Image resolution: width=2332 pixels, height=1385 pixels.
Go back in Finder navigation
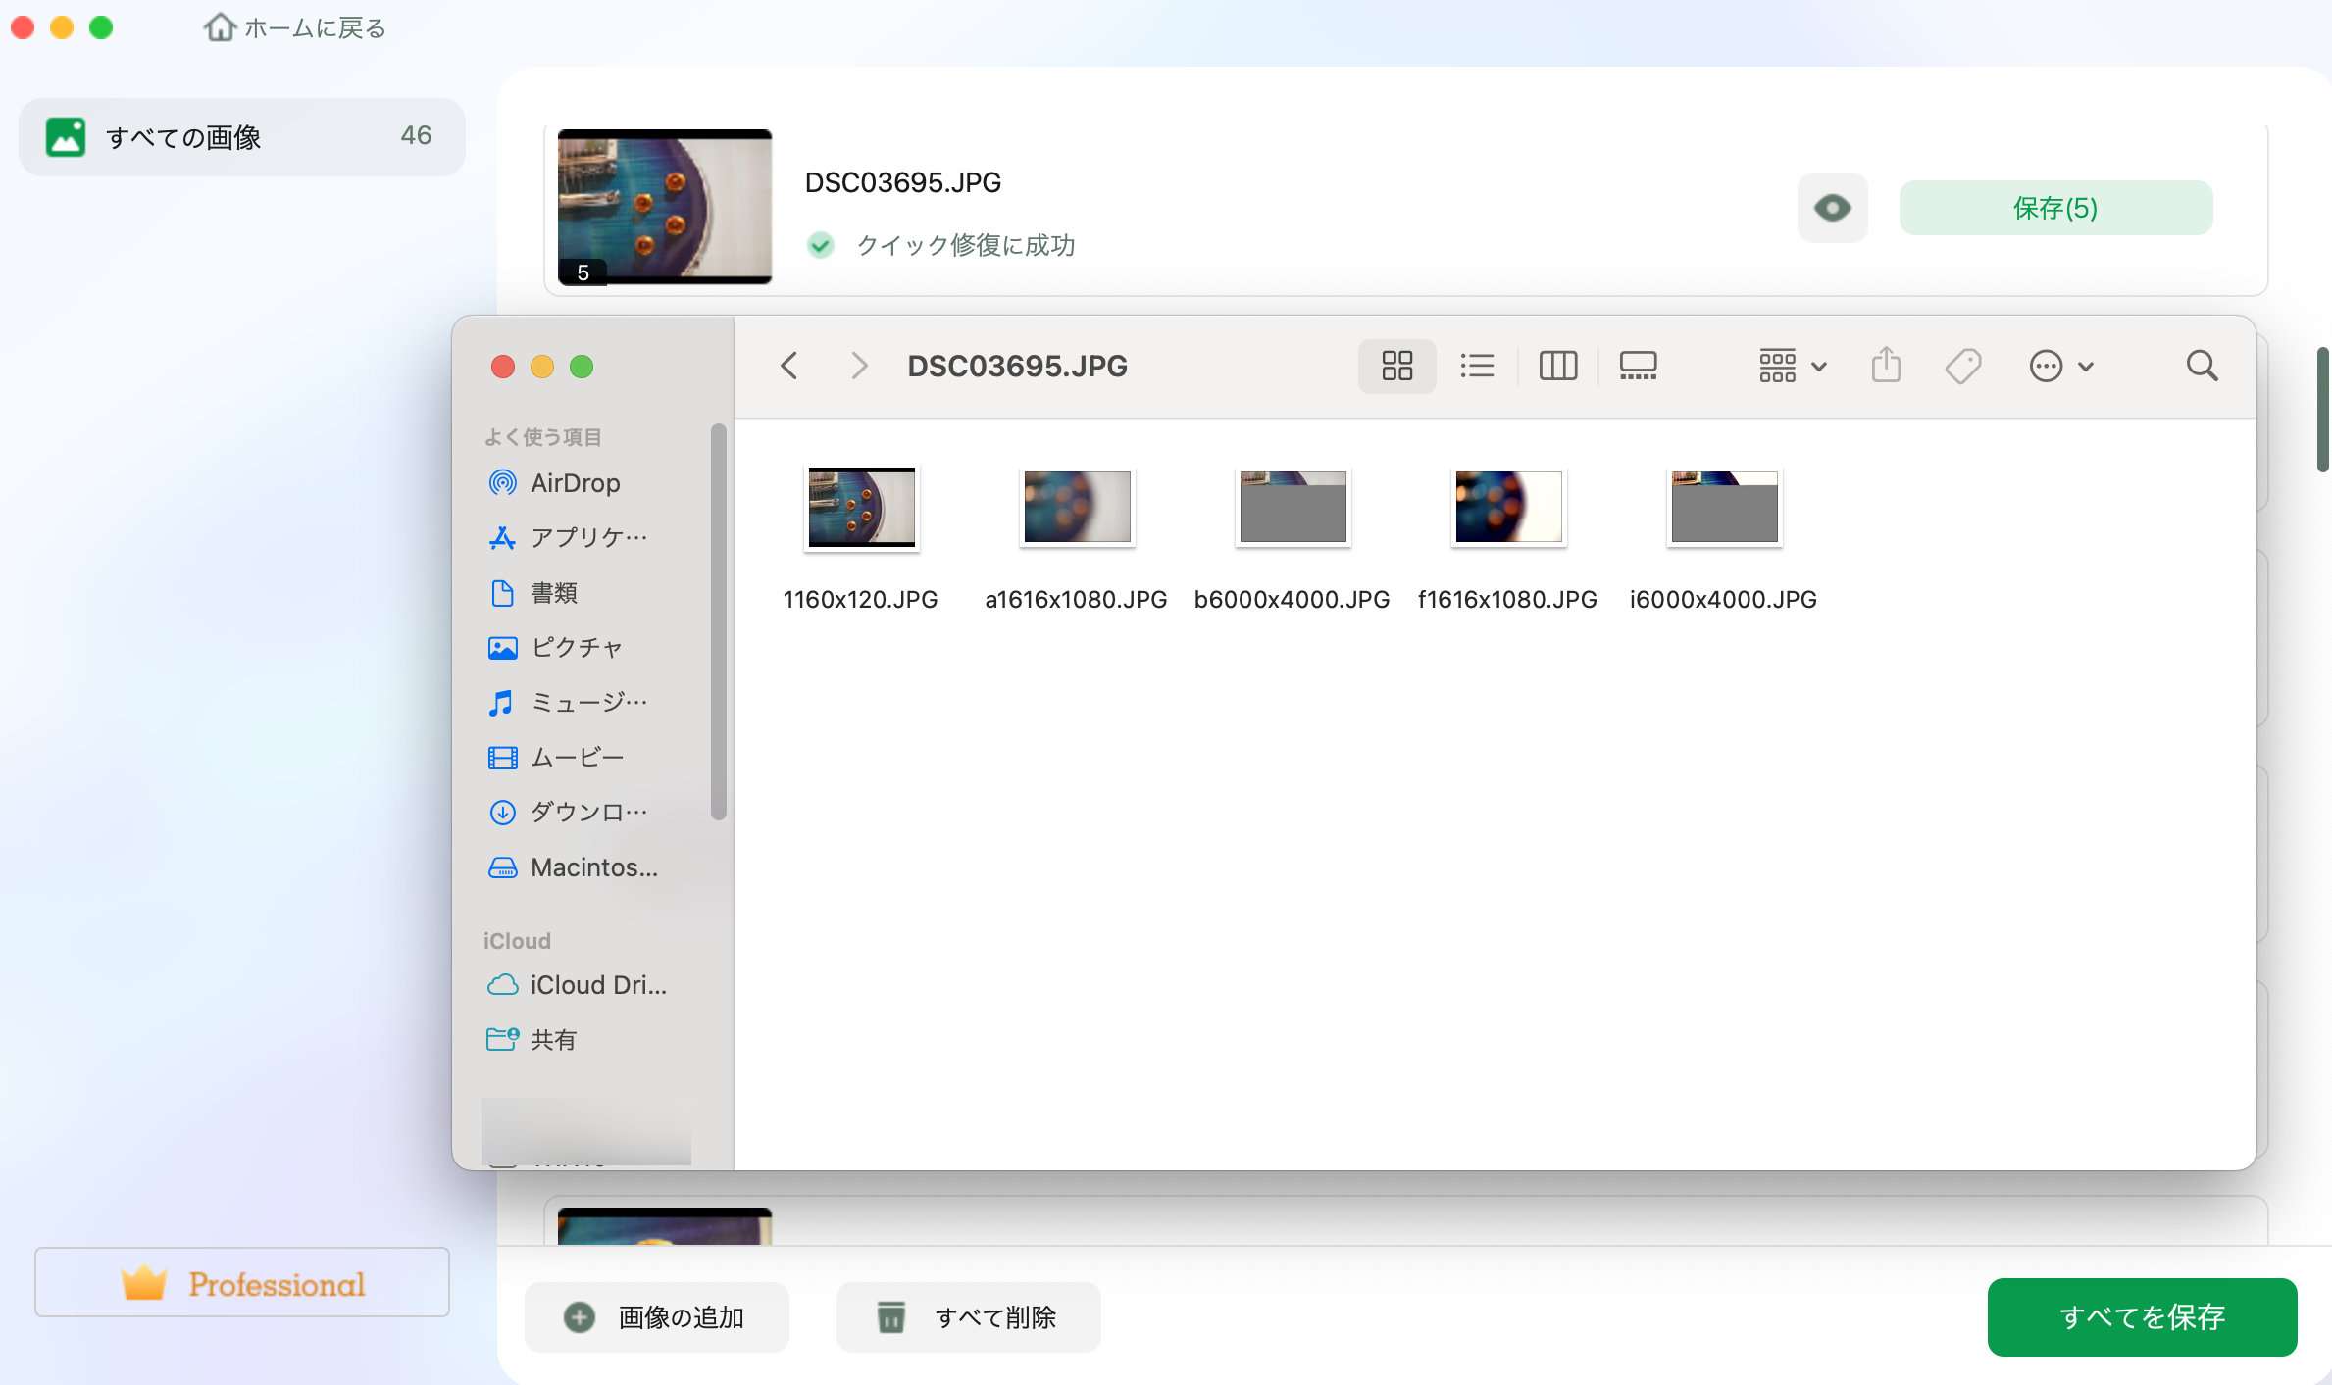789,367
